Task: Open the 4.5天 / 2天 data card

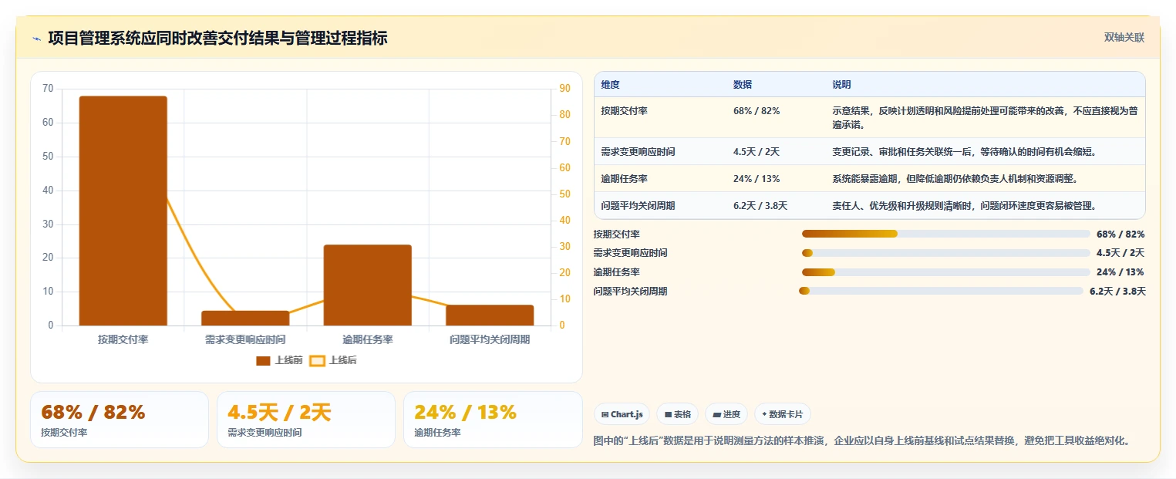Action: (x=306, y=420)
